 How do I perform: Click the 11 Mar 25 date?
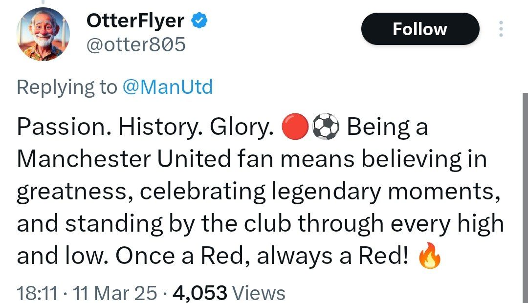tap(114, 293)
